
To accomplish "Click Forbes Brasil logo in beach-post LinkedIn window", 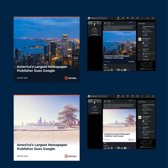I will tap(140, 128).
